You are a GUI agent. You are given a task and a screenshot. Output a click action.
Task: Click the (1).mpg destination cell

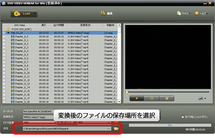pos(108,33)
